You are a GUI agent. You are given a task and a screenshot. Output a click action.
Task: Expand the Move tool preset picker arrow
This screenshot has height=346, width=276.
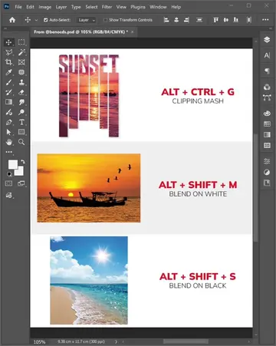coord(36,20)
